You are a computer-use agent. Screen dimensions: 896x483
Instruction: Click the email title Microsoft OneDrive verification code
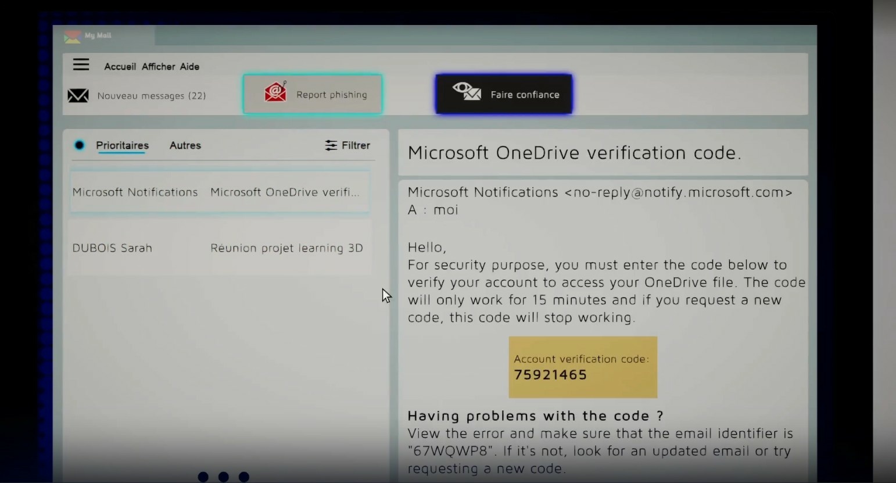[x=574, y=153]
